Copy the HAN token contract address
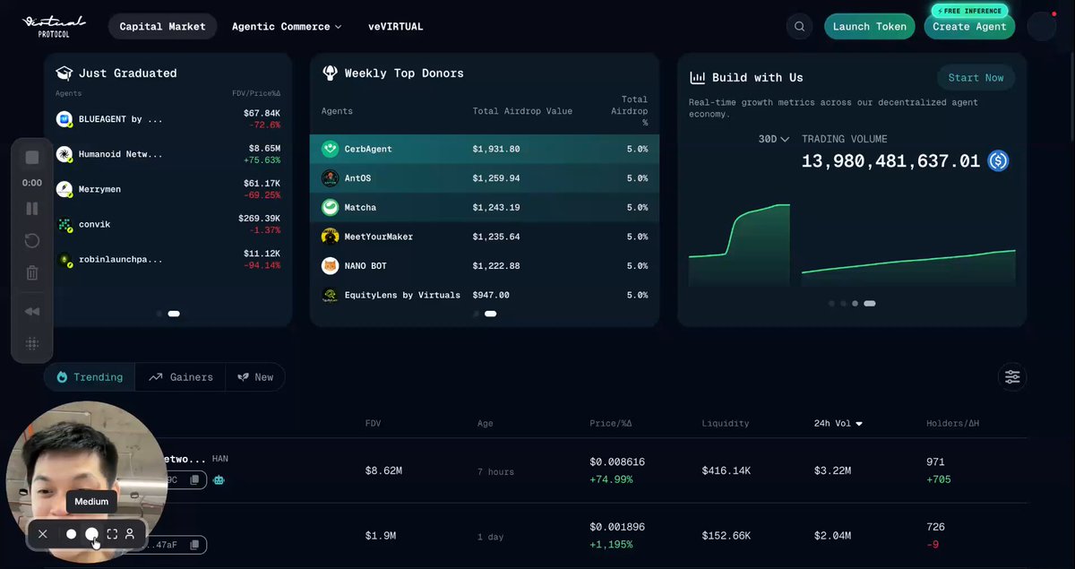 click(194, 480)
